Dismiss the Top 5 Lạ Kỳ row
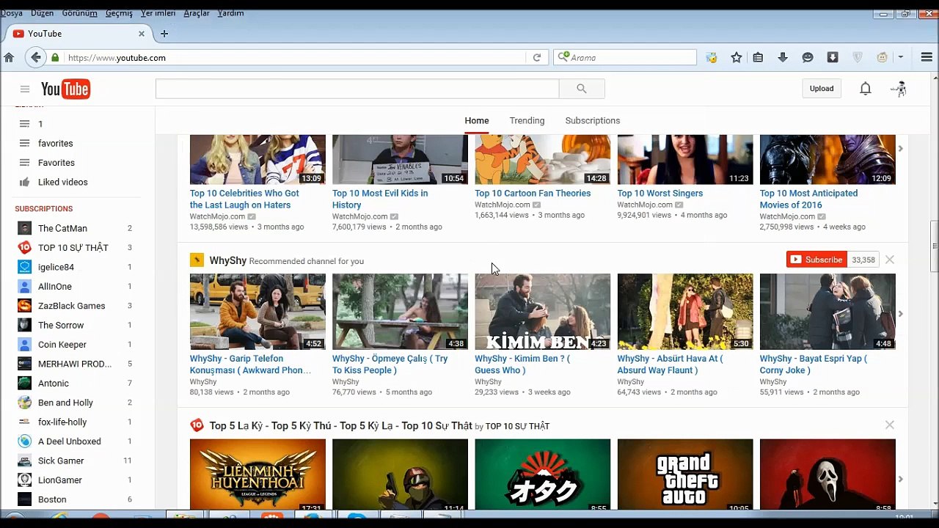Viewport: 939px width, 528px height. coord(890,425)
